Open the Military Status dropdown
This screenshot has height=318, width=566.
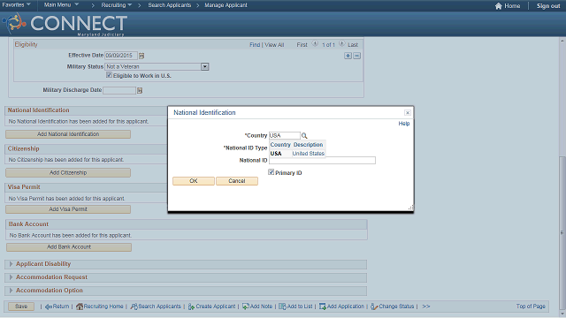(x=204, y=67)
